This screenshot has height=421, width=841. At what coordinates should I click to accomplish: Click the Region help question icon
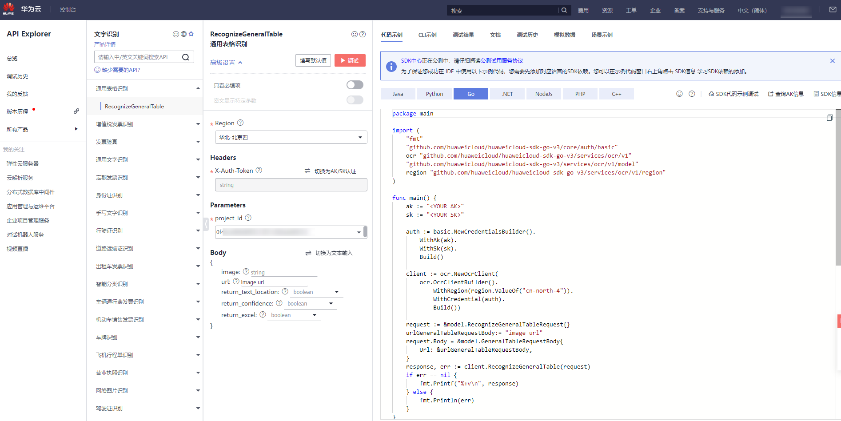point(240,123)
